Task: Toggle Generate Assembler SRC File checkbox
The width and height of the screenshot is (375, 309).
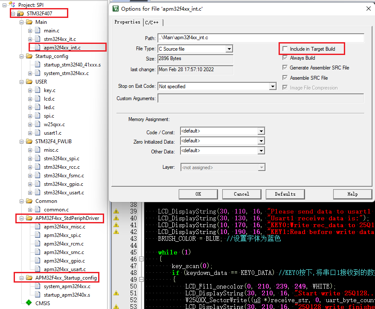Action: click(x=285, y=68)
